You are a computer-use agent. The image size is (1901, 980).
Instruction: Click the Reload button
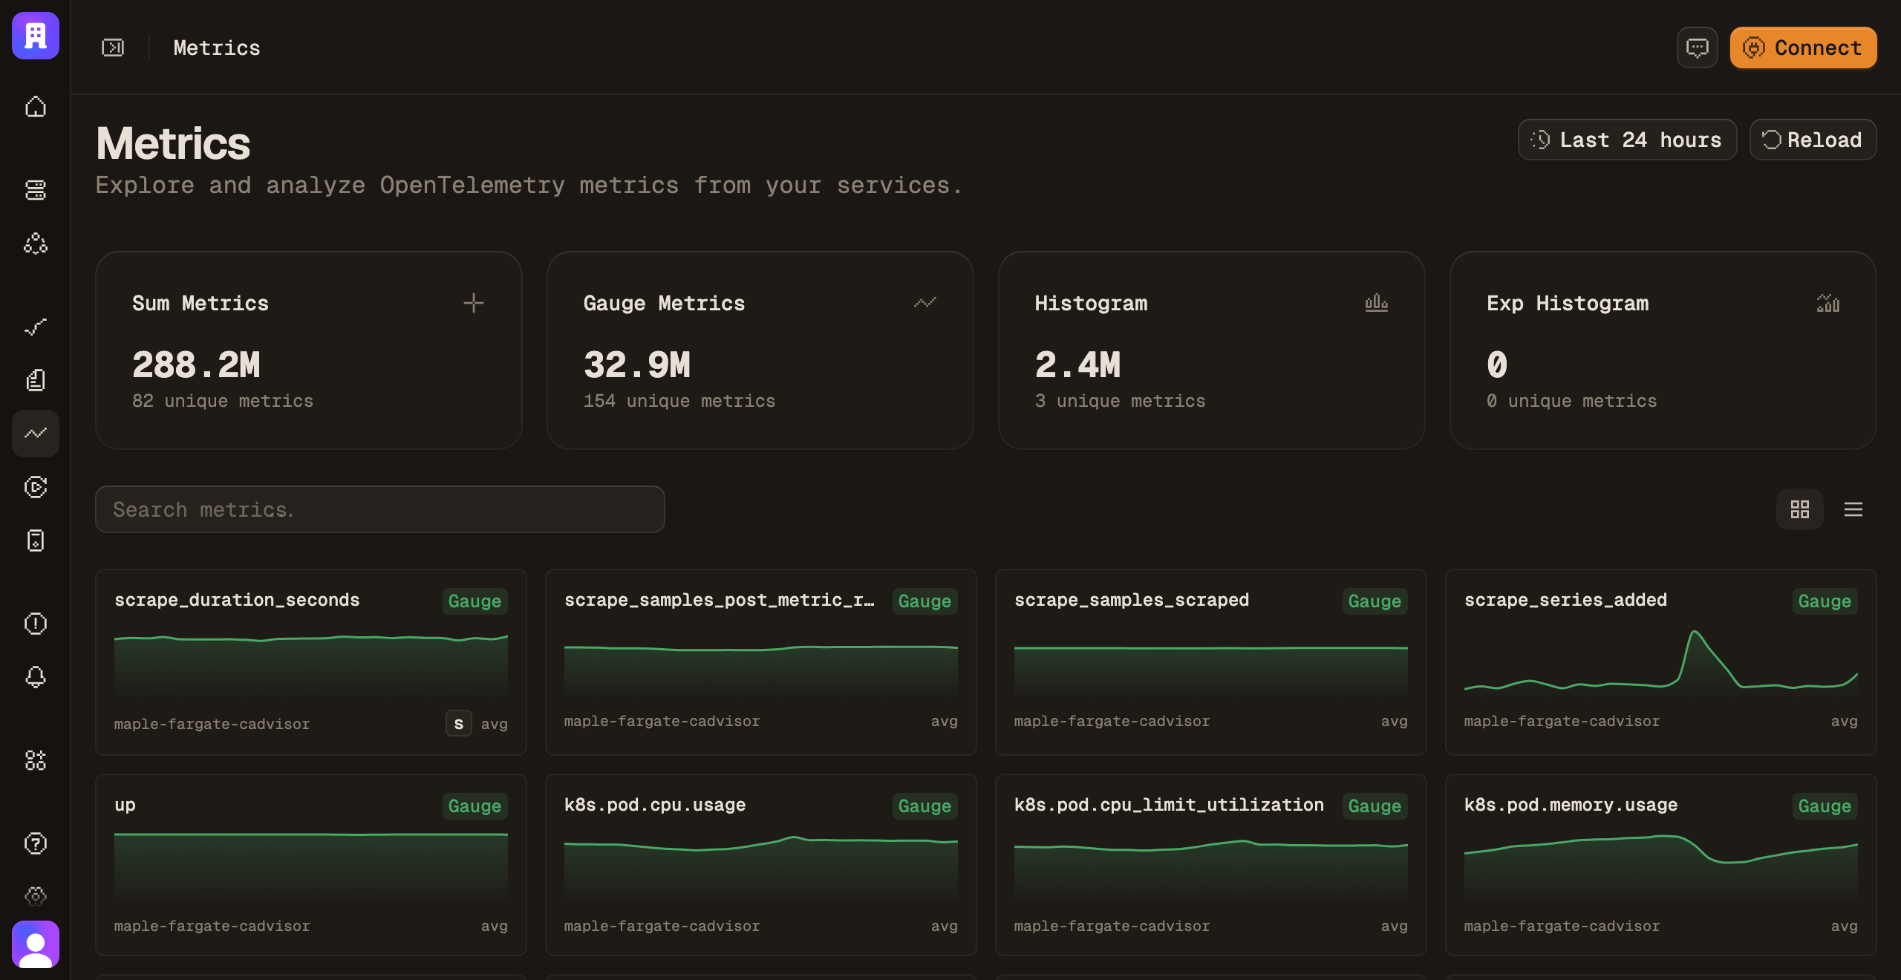tap(1813, 140)
